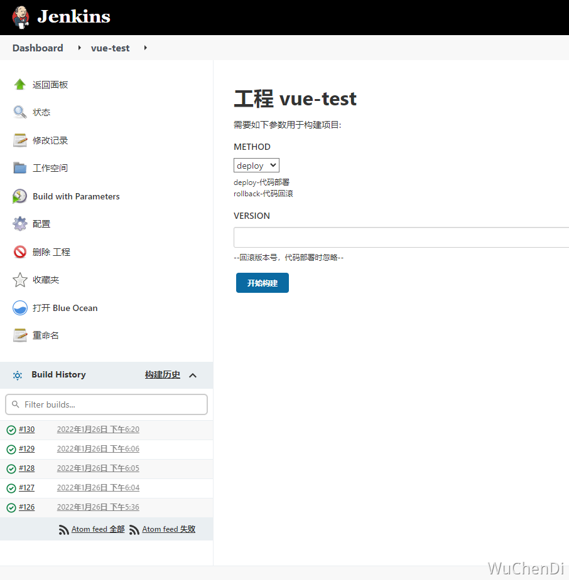569x580 pixels.
Task: Click the success status icon of build #129
Action: coord(11,450)
